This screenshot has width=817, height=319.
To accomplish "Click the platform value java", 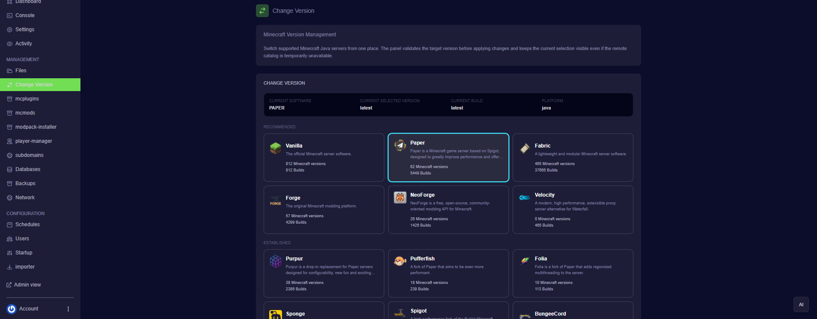I will 547,108.
